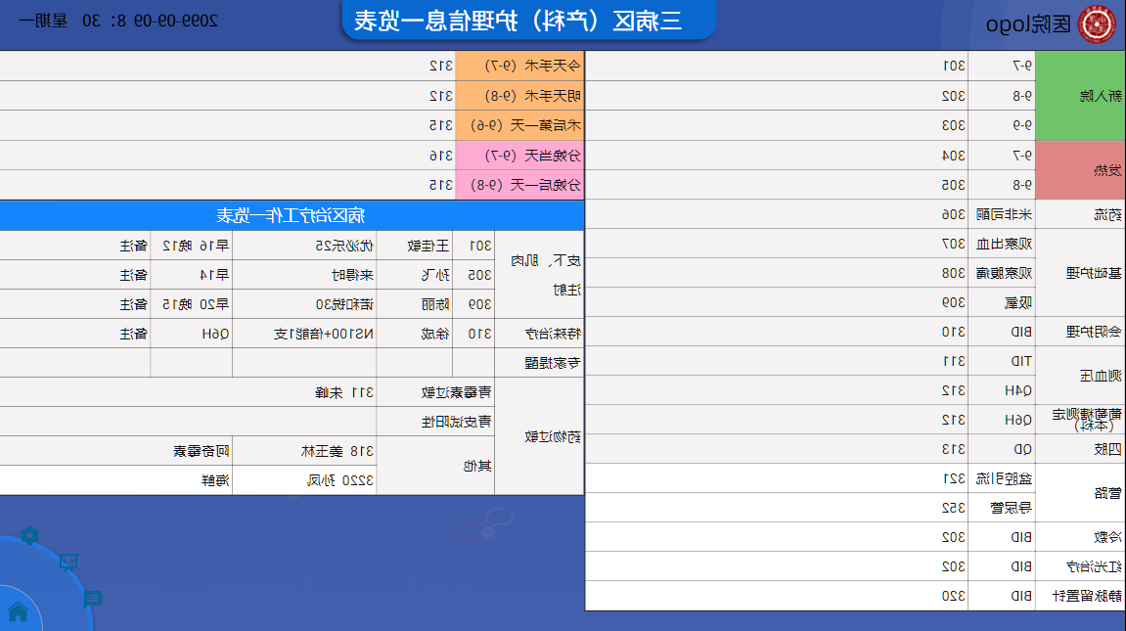Select the red 发热 category cell

pos(1080,170)
